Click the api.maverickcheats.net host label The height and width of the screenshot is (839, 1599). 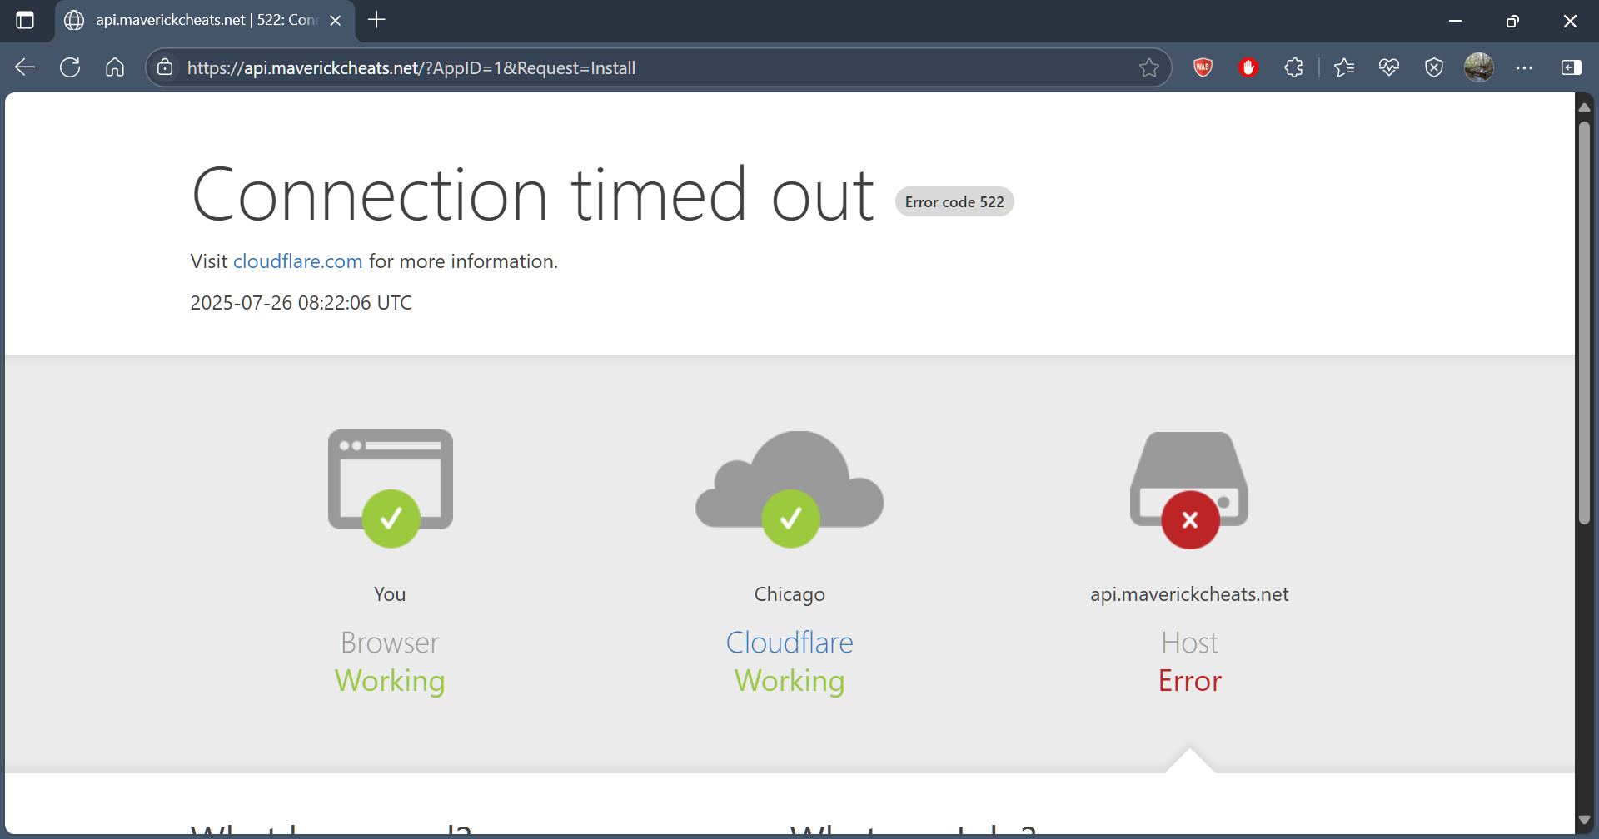point(1189,594)
